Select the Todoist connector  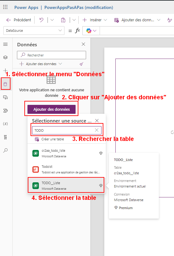click(67, 169)
